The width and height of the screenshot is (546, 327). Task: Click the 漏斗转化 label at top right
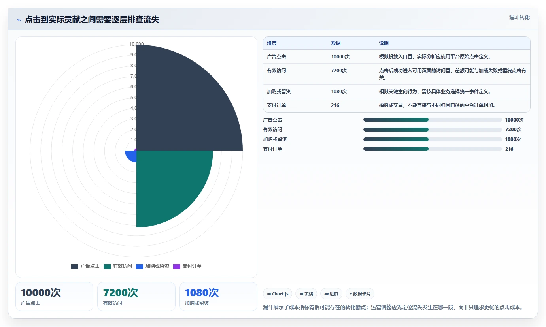pos(519,17)
